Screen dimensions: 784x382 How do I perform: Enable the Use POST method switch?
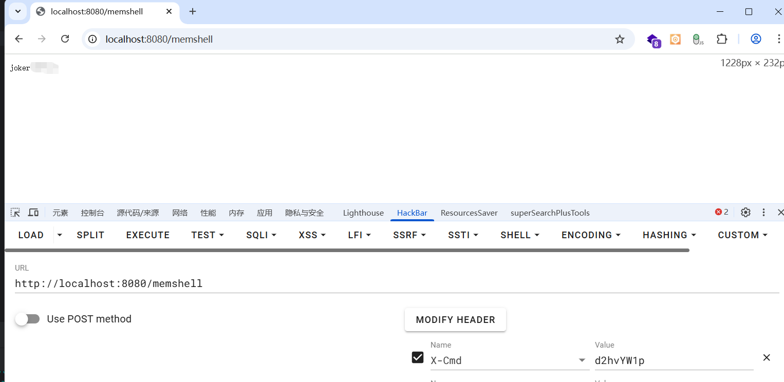coord(28,319)
